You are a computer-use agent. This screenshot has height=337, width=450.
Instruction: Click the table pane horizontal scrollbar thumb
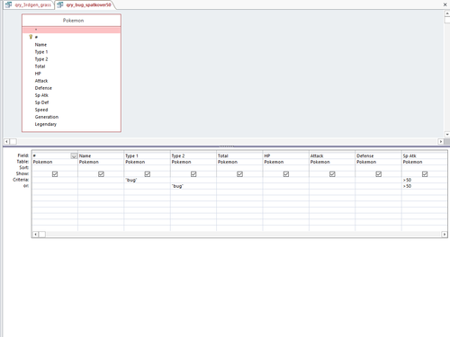tap(13, 141)
